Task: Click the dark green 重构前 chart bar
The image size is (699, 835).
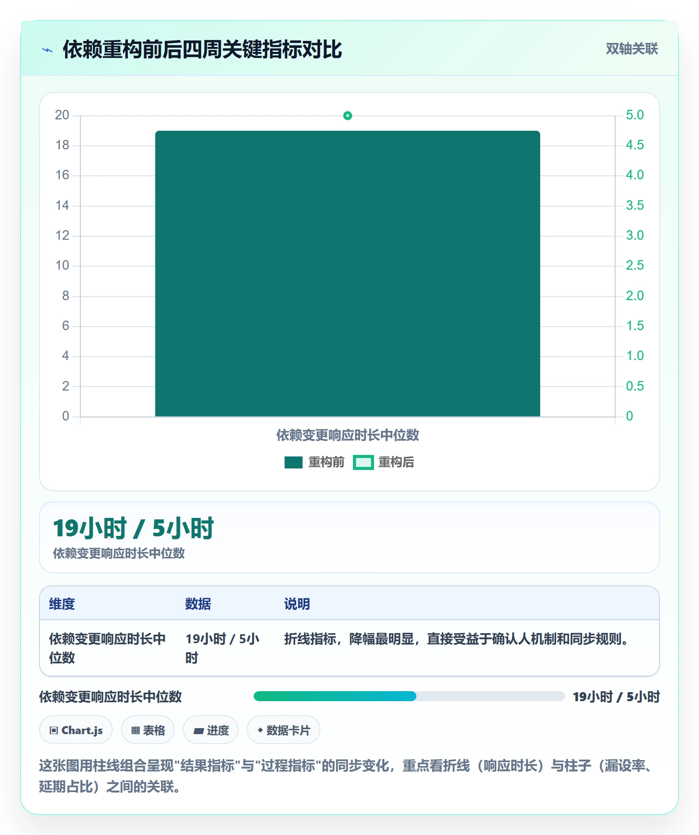Action: [348, 274]
